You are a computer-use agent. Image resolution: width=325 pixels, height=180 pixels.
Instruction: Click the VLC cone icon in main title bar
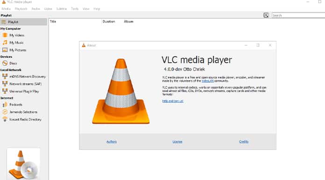tap(4, 2)
